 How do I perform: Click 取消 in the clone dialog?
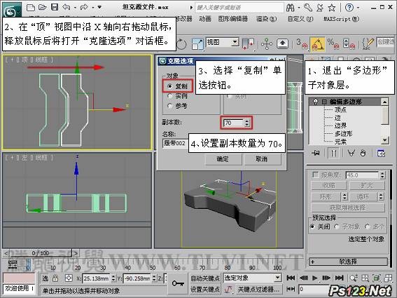coord(262,159)
